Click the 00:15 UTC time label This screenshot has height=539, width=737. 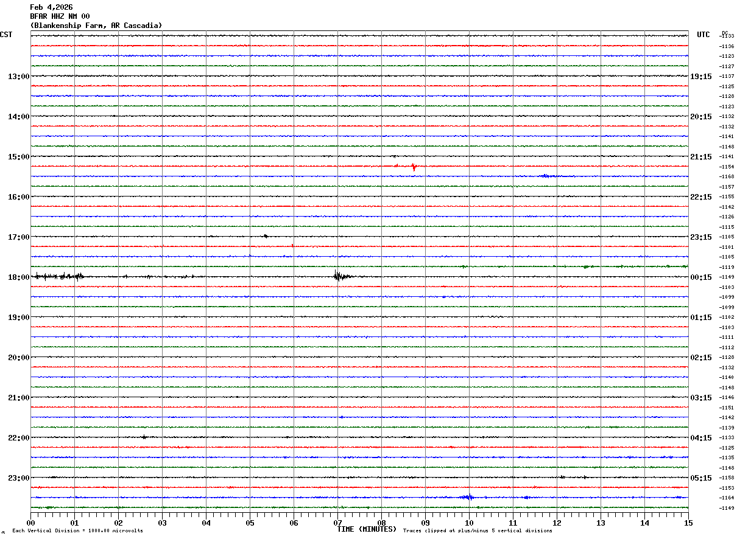point(701,277)
